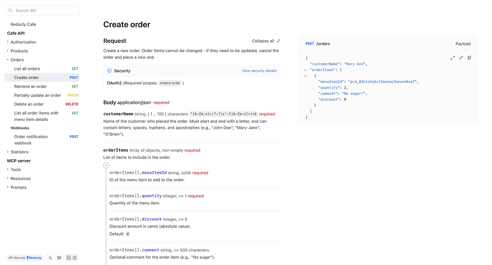
Task: Open the API docs by Redocly link
Action: click(25, 258)
